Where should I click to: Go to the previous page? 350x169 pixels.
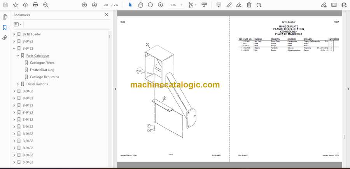[84, 5]
